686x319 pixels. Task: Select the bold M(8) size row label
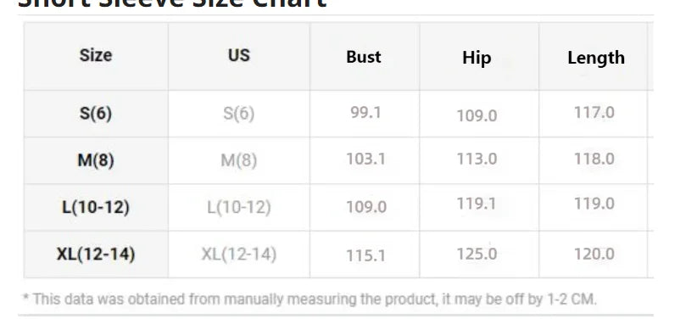(x=96, y=160)
